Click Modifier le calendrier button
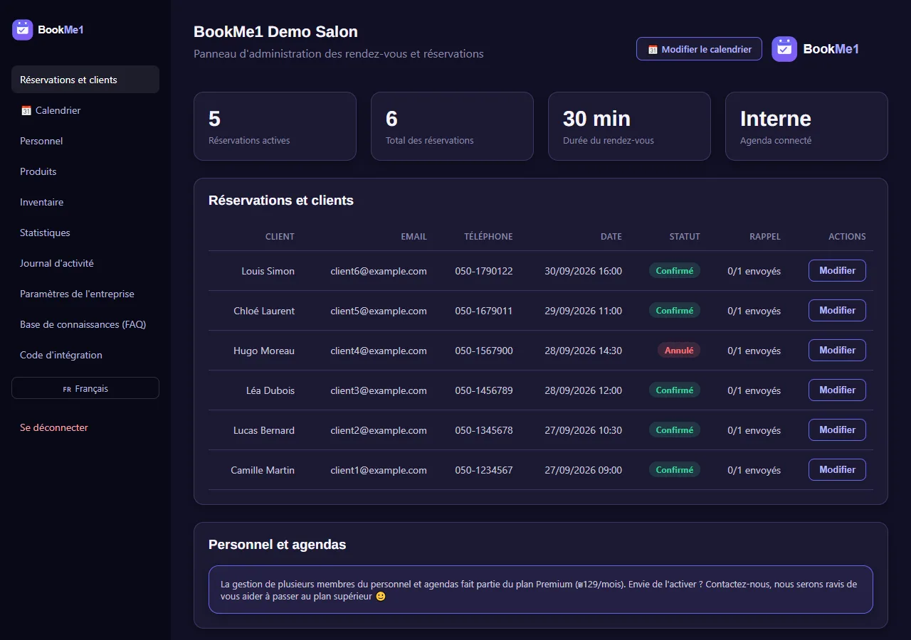This screenshot has height=640, width=911. coord(699,49)
